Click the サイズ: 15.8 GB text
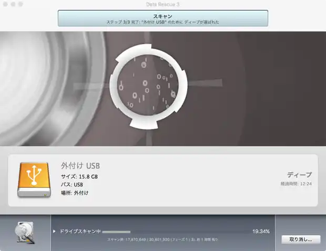 (x=79, y=176)
